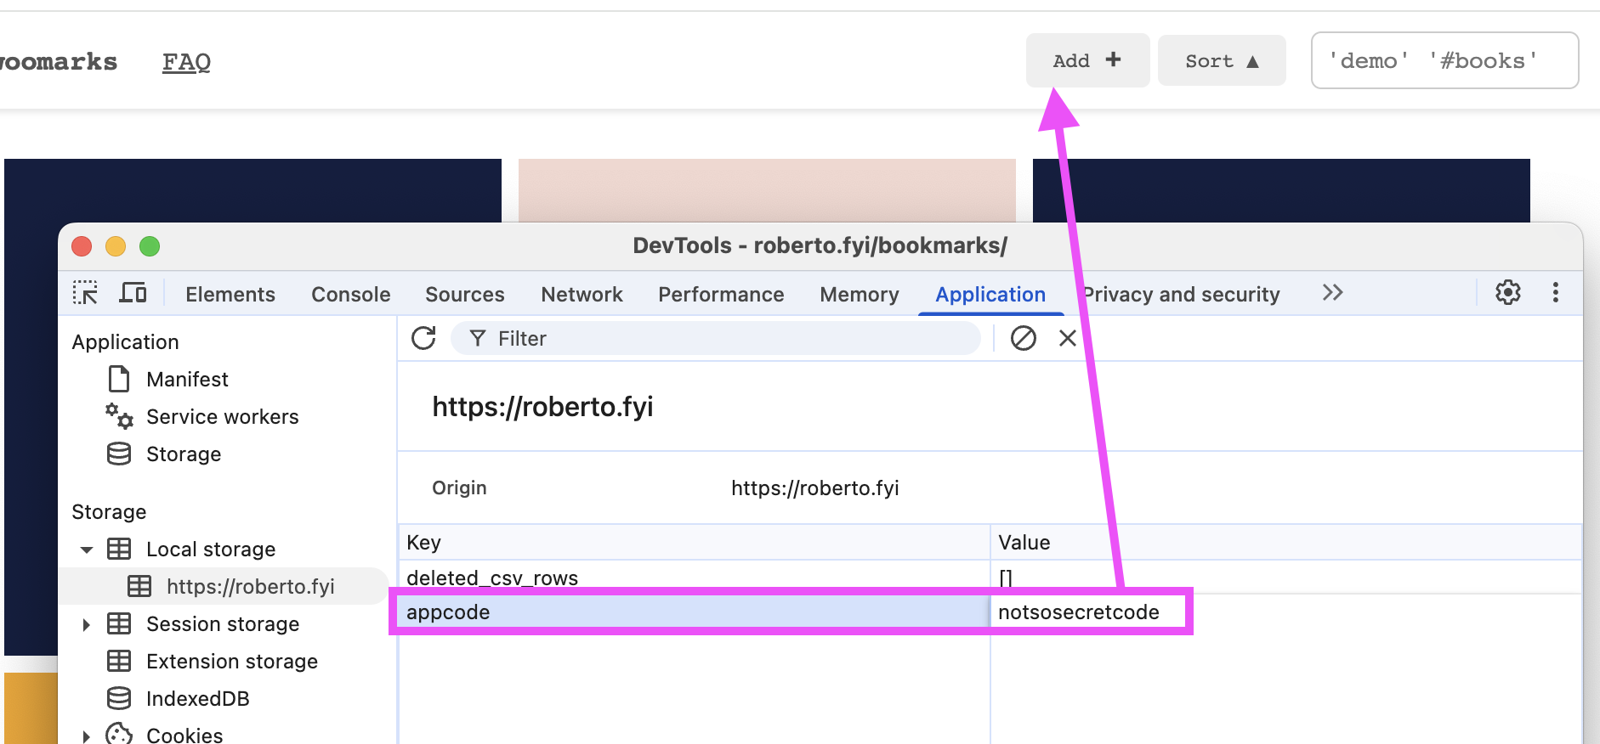Expand the Cookies tree node
The image size is (1600, 744).
point(87,736)
